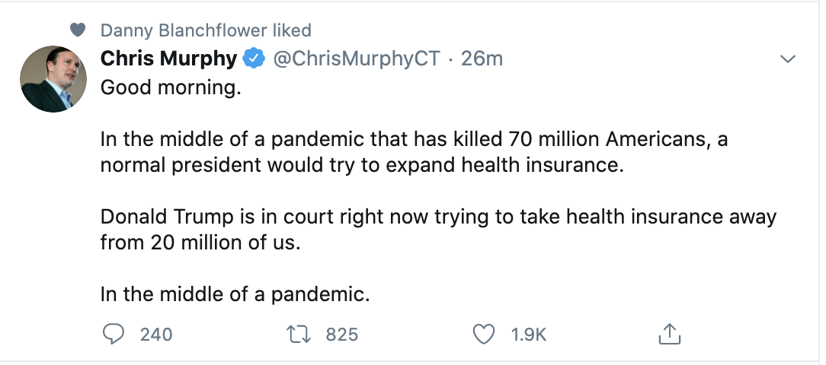Click the Danny Blanchflower liked label
Viewport: 826px width, 365px height.
point(206,30)
